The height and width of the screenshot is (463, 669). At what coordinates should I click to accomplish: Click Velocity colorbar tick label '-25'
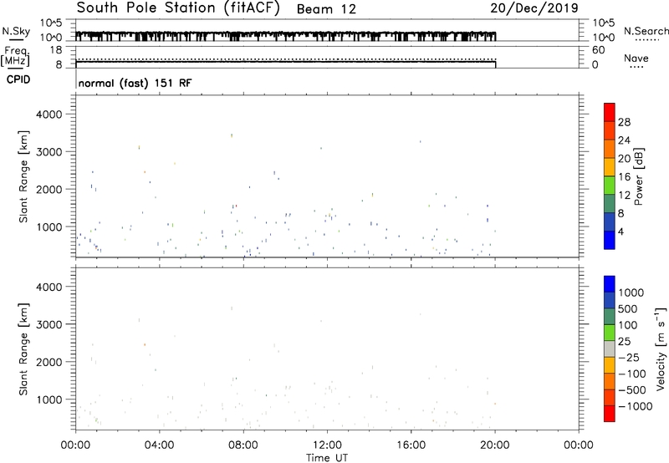click(629, 358)
